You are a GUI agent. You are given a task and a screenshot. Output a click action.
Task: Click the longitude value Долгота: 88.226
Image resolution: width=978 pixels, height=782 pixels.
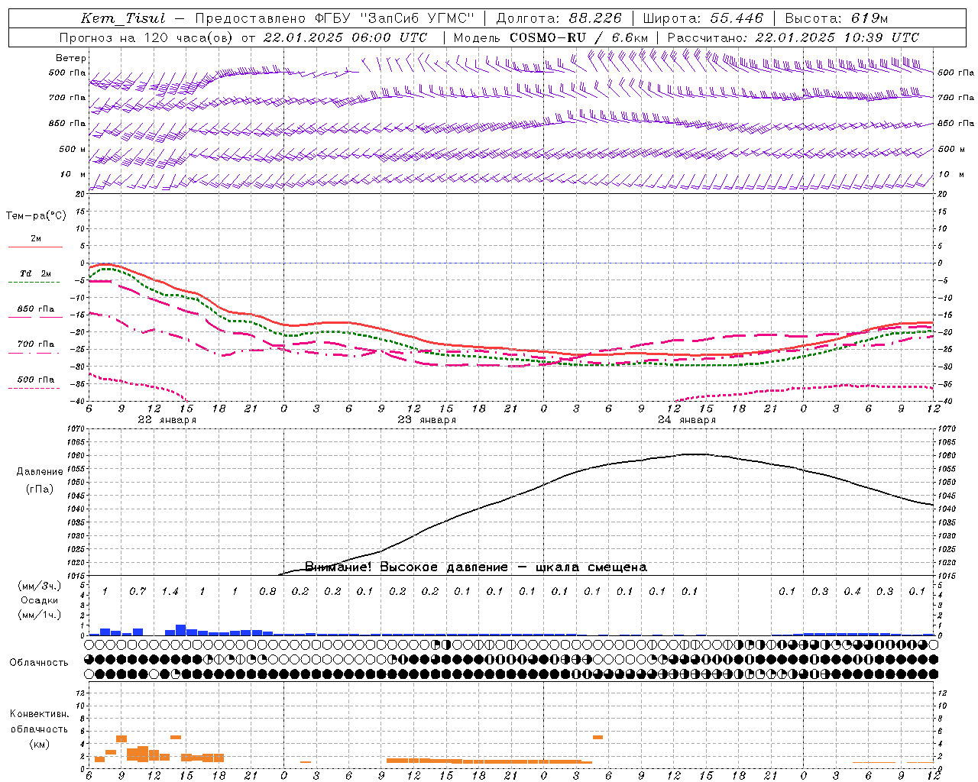tap(559, 18)
